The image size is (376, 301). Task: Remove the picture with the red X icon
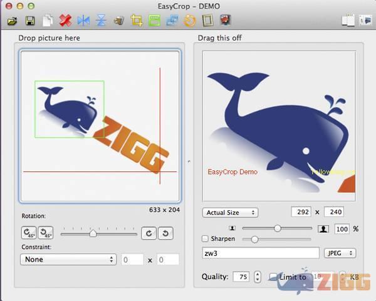click(65, 21)
